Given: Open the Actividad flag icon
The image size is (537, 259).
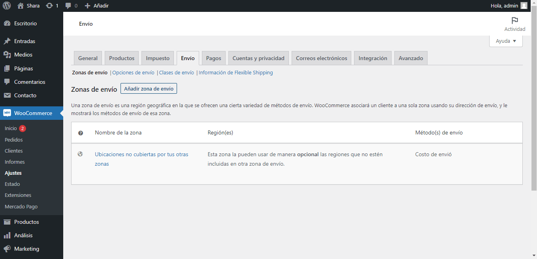Looking at the screenshot, I should pyautogui.click(x=514, y=21).
